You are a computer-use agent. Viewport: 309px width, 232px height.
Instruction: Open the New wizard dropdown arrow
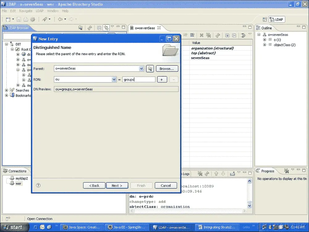point(13,19)
